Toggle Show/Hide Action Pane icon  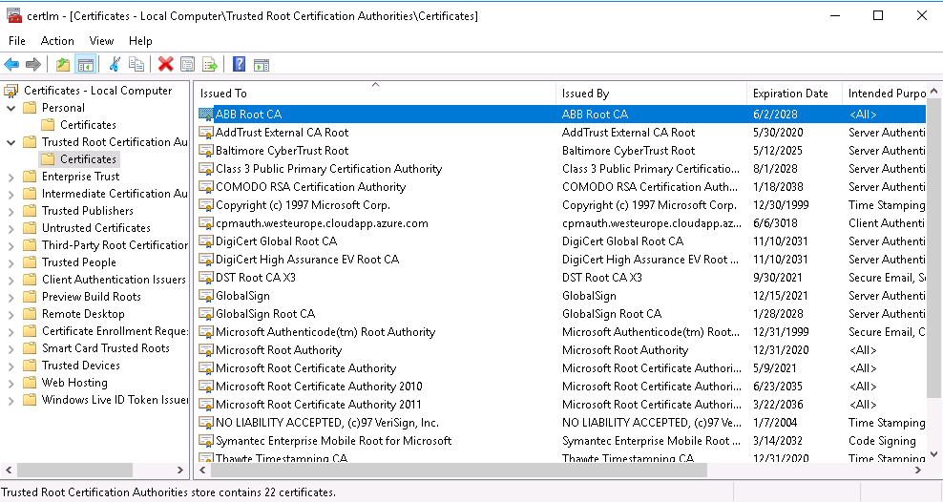[261, 64]
